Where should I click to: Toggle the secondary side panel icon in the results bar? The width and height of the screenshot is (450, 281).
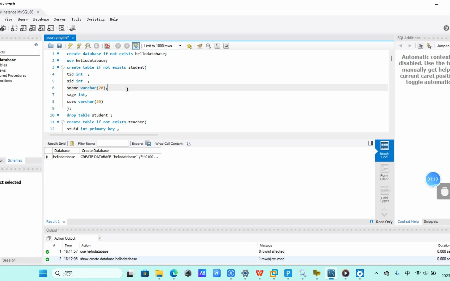pyautogui.click(x=370, y=143)
